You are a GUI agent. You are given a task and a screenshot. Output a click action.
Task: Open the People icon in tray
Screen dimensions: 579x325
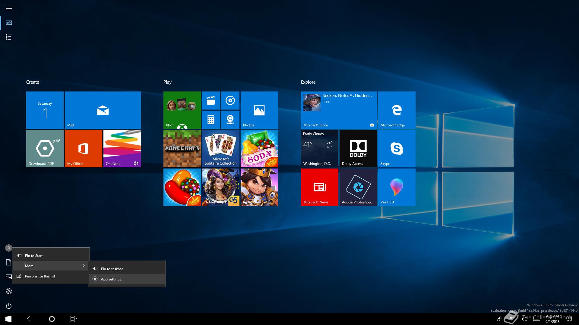pos(499,319)
